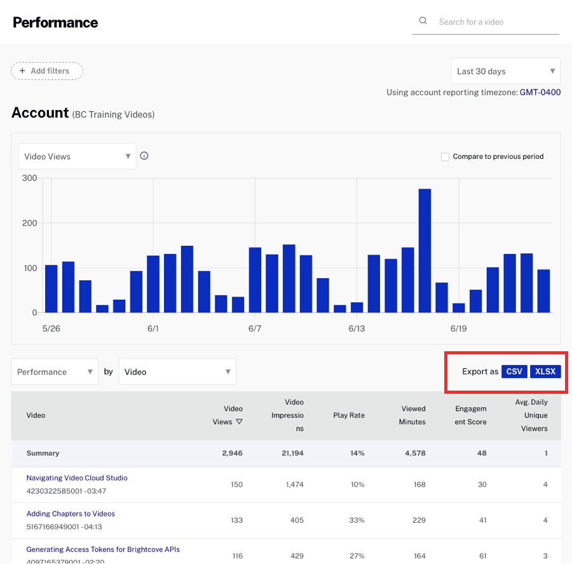Viewport: 572px width, 564px height.
Task: Open the Video Views metric info tooltip
Action: point(144,156)
